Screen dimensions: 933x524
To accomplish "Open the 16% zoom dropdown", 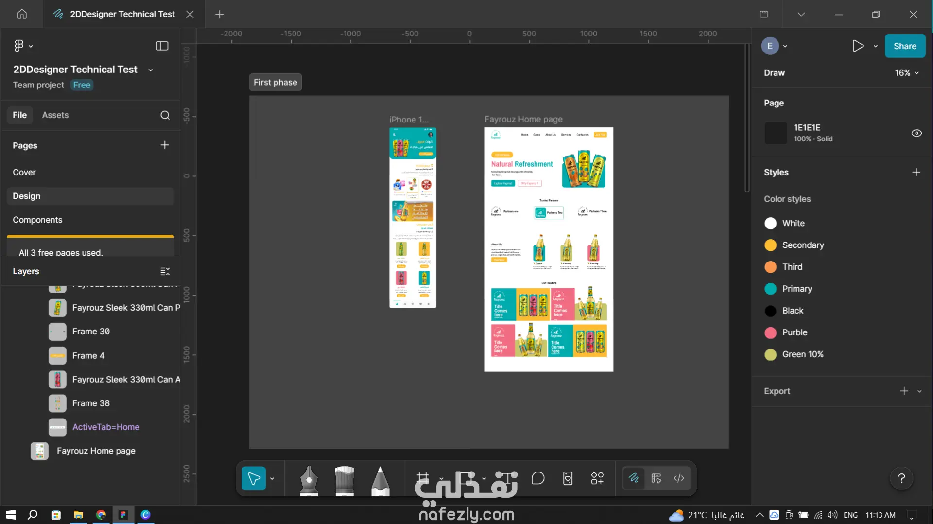I will [x=907, y=73].
